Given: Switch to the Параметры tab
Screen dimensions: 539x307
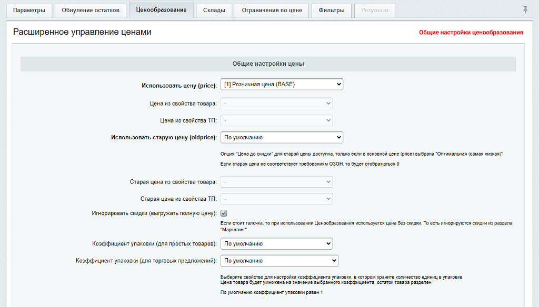Looking at the screenshot, I should pos(29,11).
